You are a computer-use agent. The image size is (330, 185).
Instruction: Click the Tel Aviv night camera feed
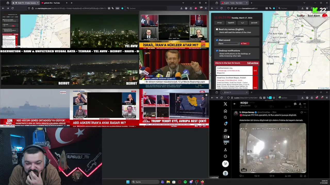click(x=104, y=31)
